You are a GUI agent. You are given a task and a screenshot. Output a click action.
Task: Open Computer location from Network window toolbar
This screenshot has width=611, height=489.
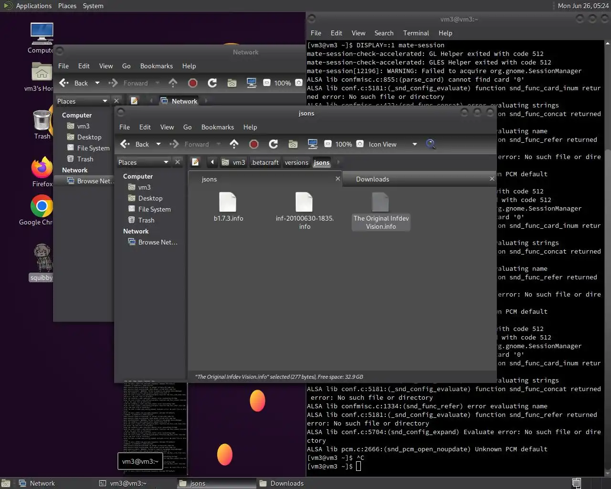coord(252,83)
